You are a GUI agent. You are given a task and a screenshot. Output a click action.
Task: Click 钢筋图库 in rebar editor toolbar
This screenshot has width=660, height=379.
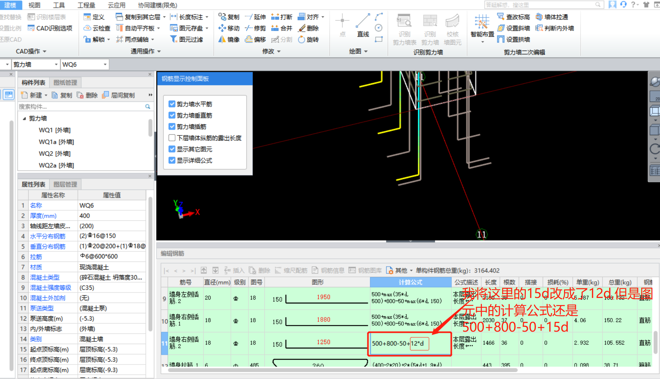click(365, 271)
